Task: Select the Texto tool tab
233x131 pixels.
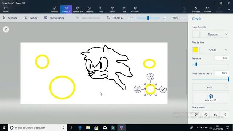Action: point(101,9)
